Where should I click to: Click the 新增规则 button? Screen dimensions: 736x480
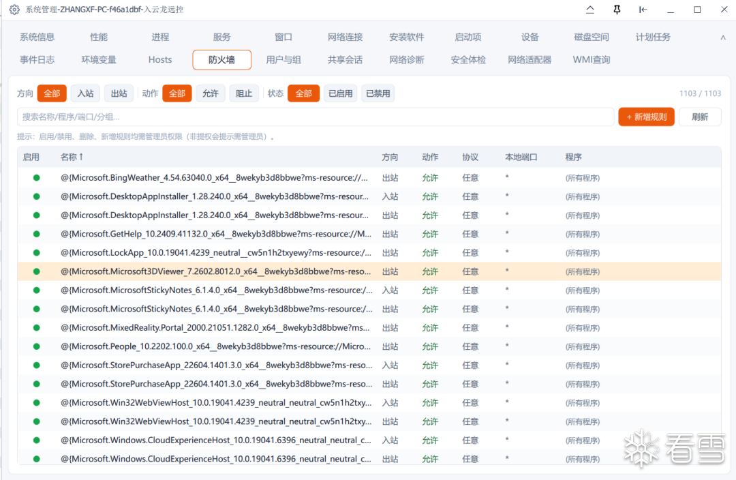(x=646, y=117)
